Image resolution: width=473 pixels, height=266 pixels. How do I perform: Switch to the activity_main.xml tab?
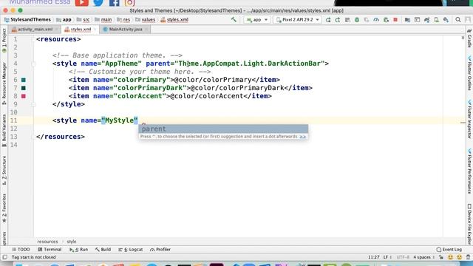pyautogui.click(x=35, y=30)
